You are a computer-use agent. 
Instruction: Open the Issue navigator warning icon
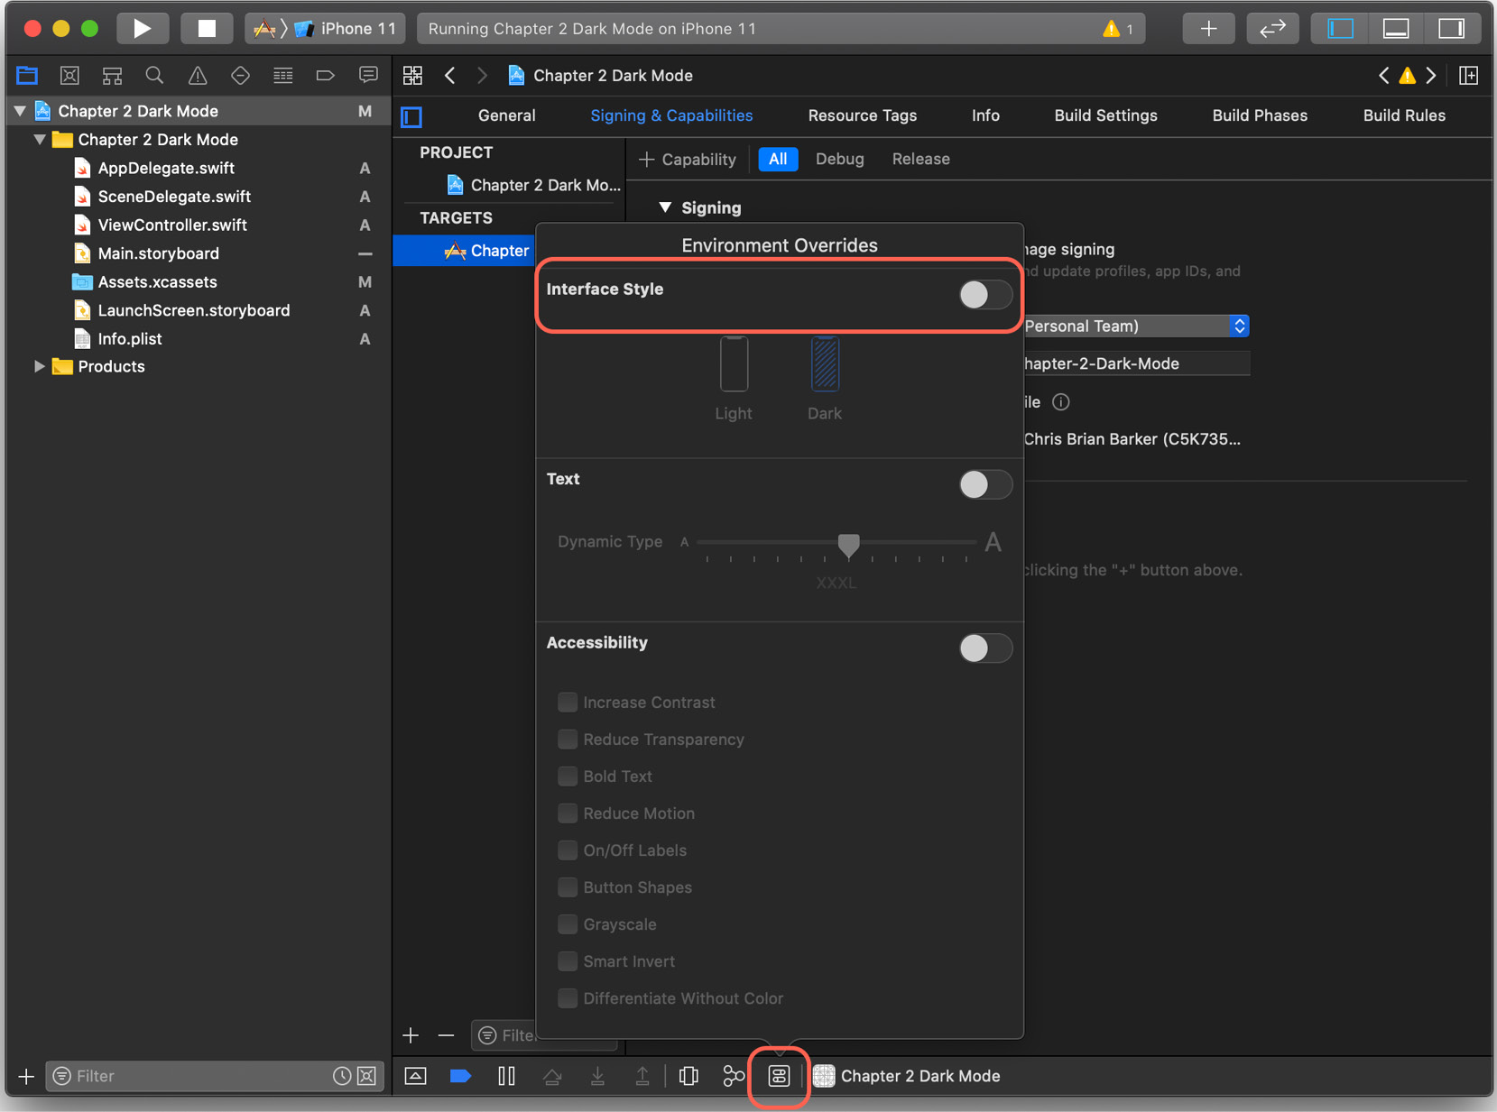pyautogui.click(x=197, y=76)
